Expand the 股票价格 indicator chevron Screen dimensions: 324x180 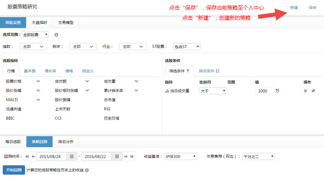click(x=38, y=81)
